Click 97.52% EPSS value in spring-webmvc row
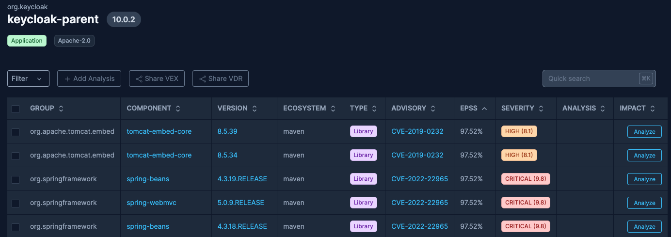Viewport: 671px width, 237px height. point(471,203)
